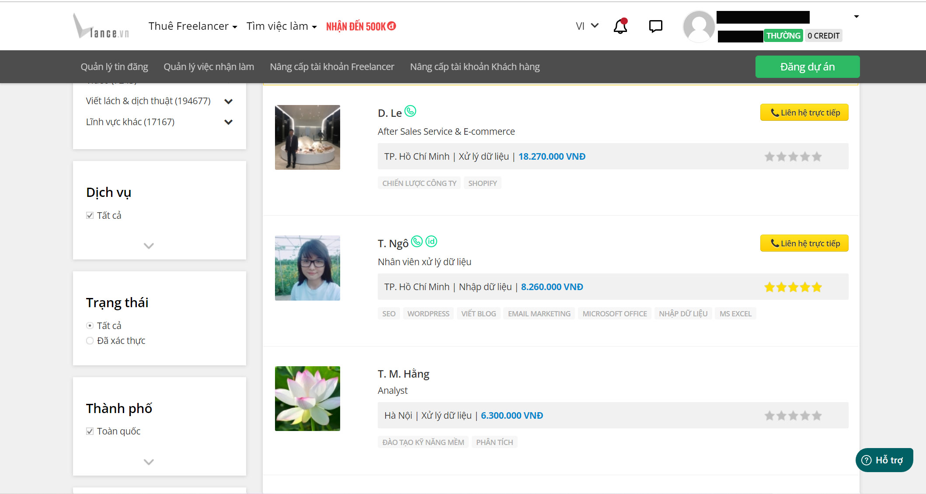Open the VI language dropdown
926x494 pixels.
pyautogui.click(x=587, y=26)
